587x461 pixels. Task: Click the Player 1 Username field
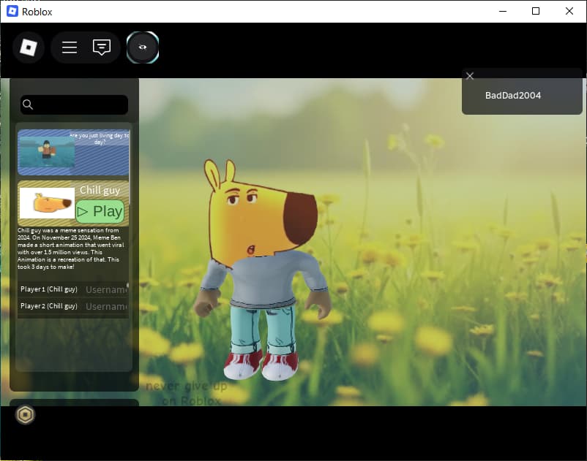pyautogui.click(x=105, y=289)
